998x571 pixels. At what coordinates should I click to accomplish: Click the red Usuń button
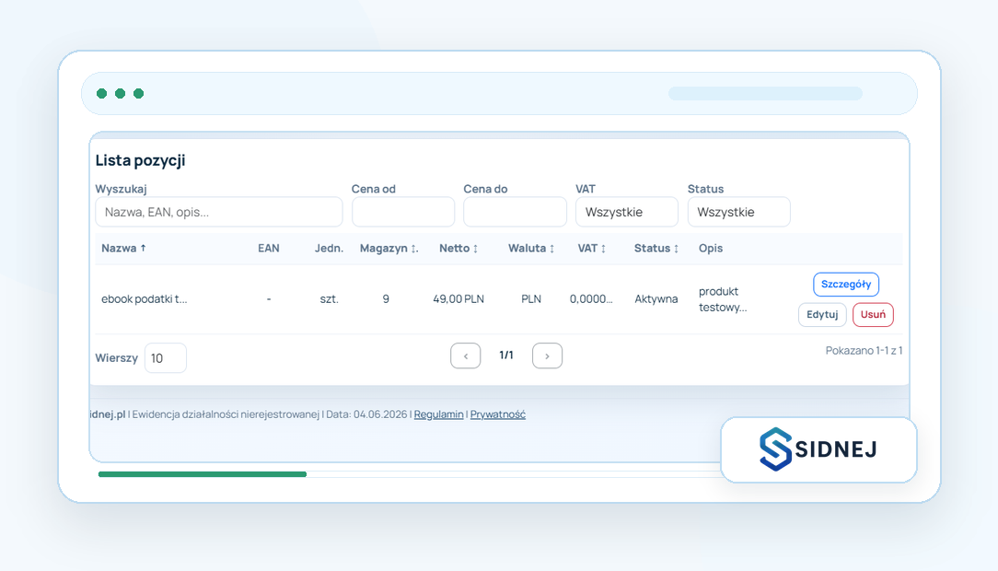(x=873, y=314)
